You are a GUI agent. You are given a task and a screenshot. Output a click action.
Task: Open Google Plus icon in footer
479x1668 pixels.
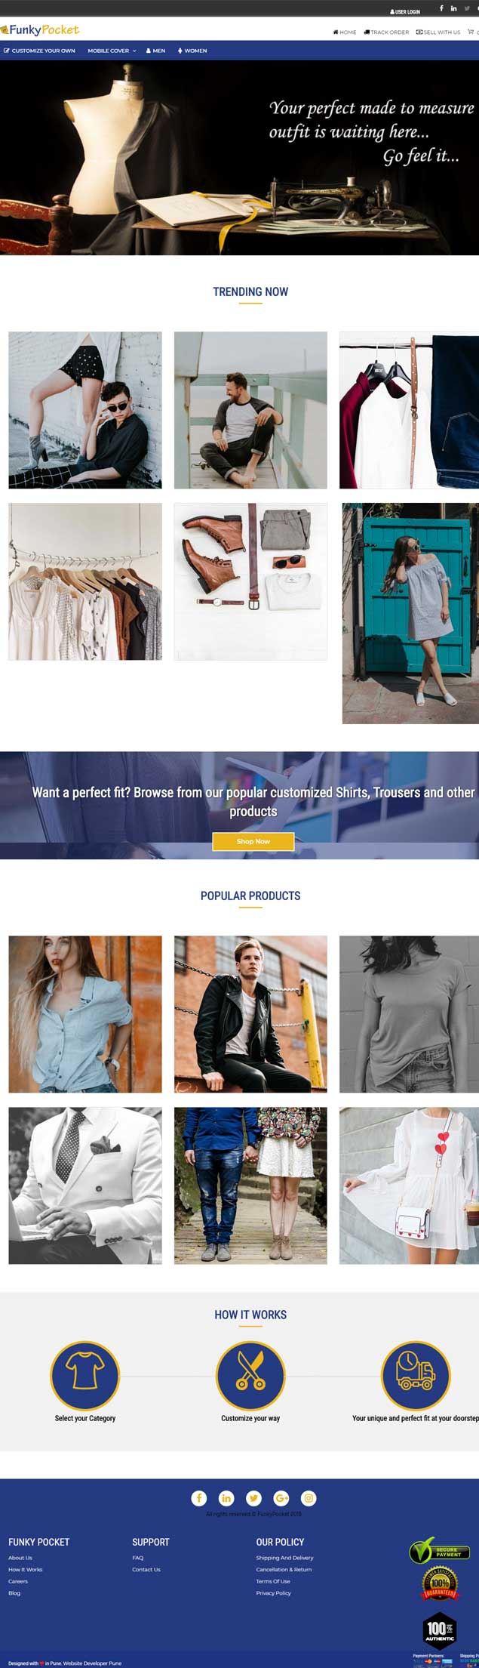pyautogui.click(x=281, y=1497)
